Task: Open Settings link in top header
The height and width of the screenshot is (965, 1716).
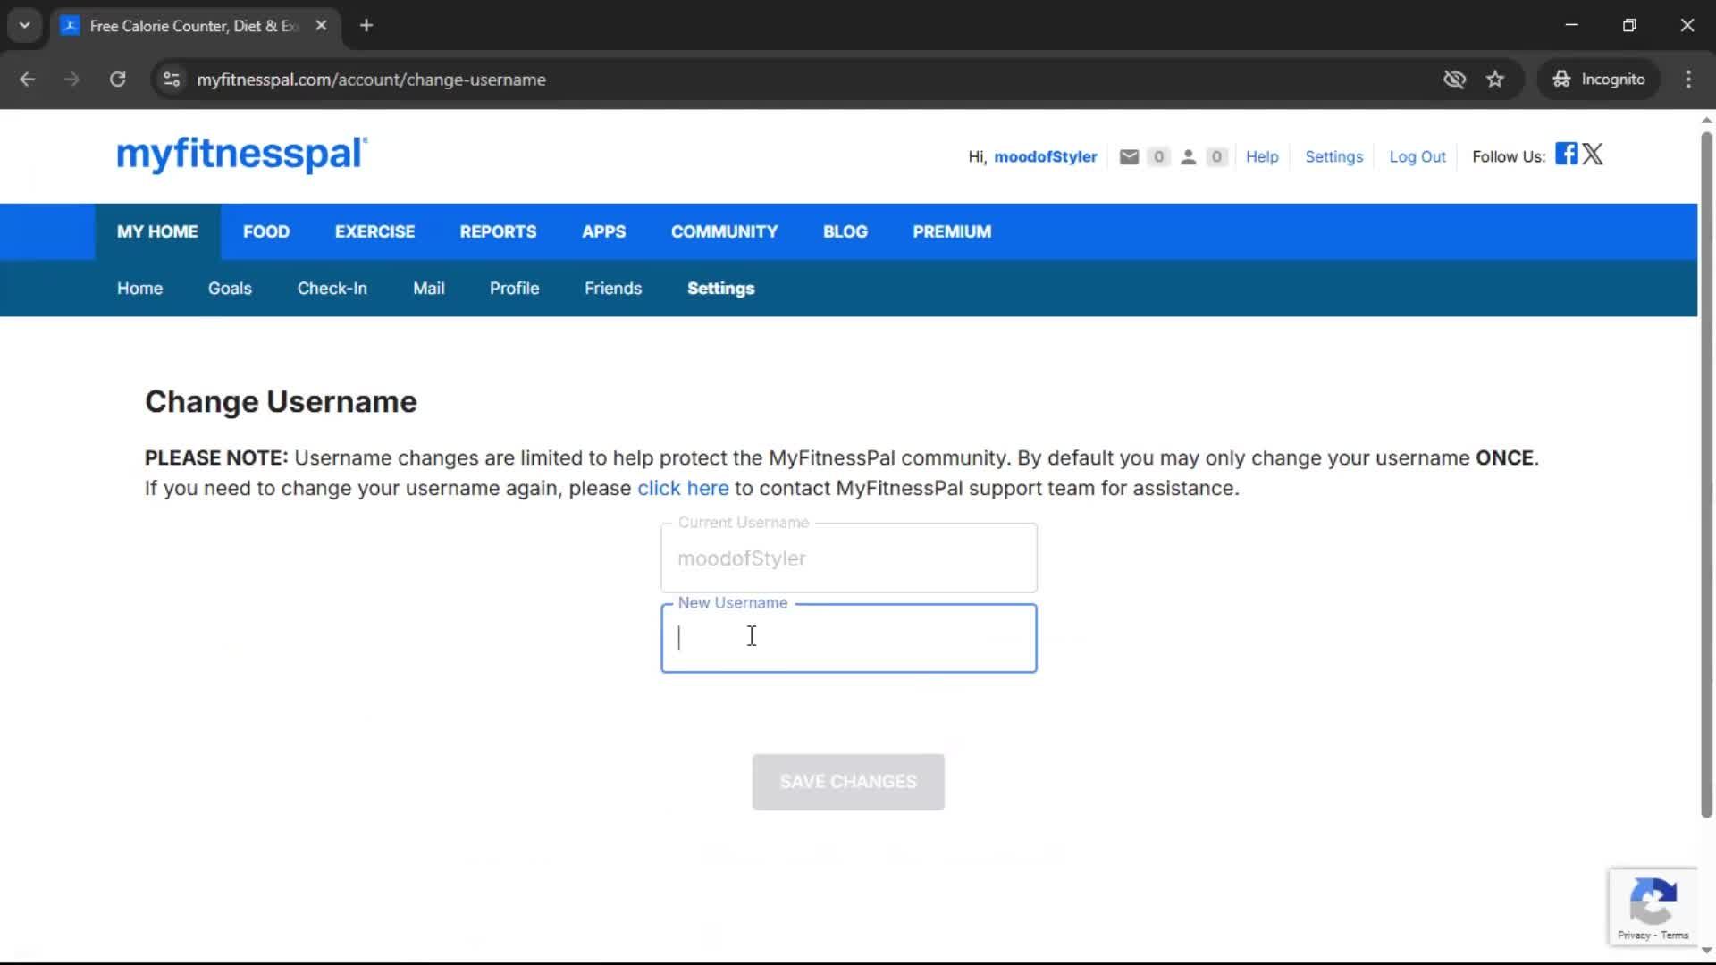Action: (1333, 157)
